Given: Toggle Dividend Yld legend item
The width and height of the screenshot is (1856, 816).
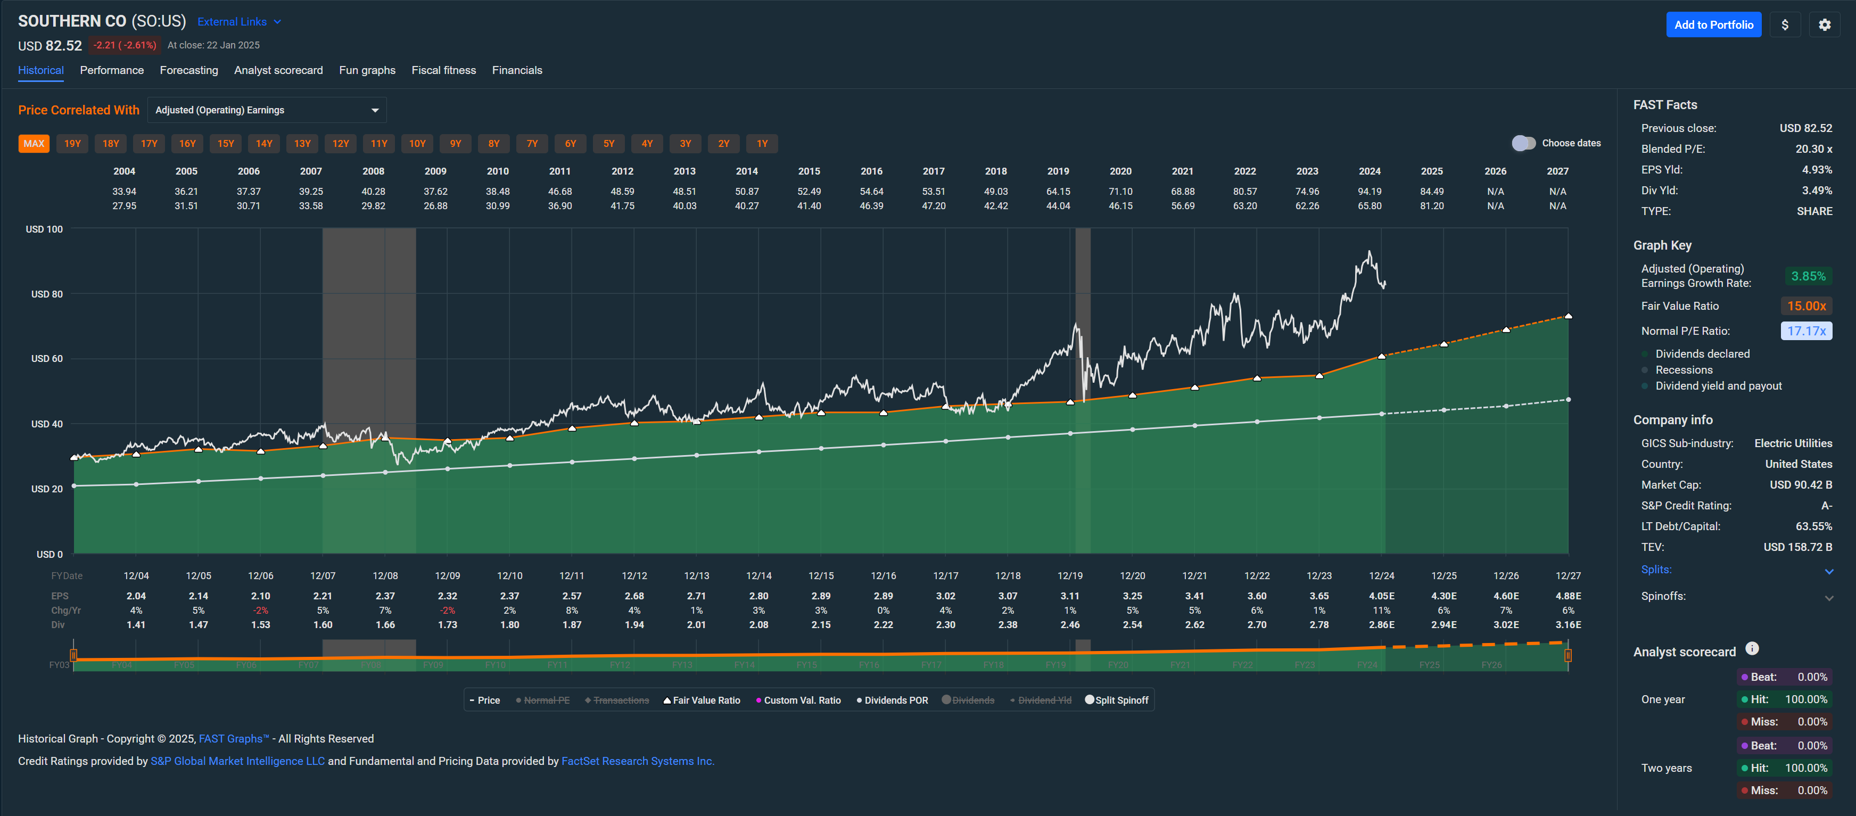Looking at the screenshot, I should click(1041, 700).
